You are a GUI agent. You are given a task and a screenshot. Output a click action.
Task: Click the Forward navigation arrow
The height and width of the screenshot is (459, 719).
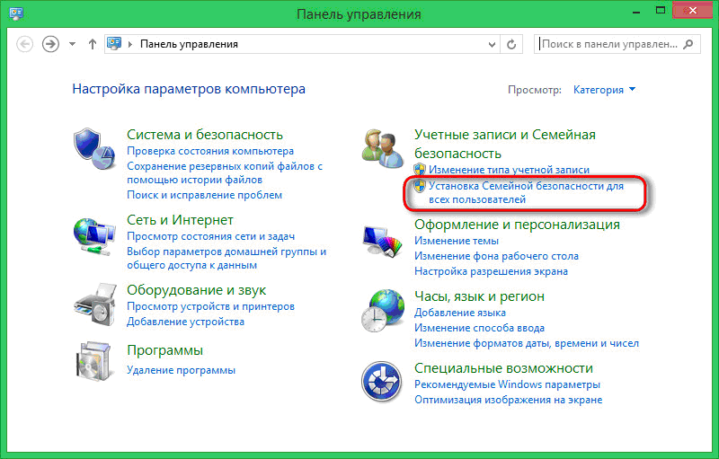(50, 44)
